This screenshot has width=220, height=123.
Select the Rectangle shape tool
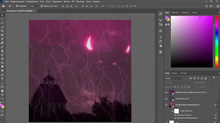2,87
